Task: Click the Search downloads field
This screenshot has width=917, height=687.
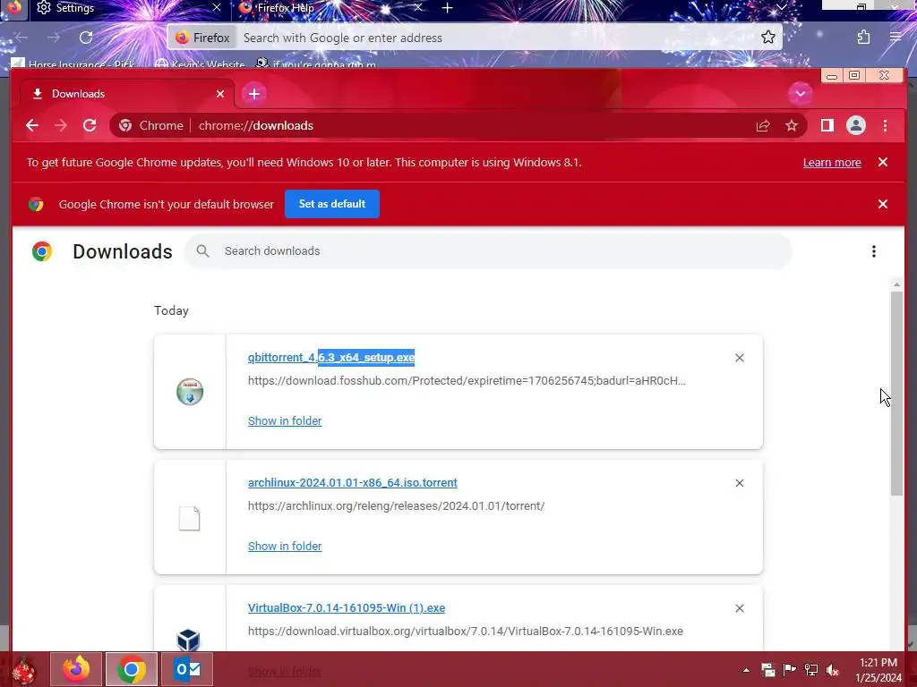Action: pos(488,251)
